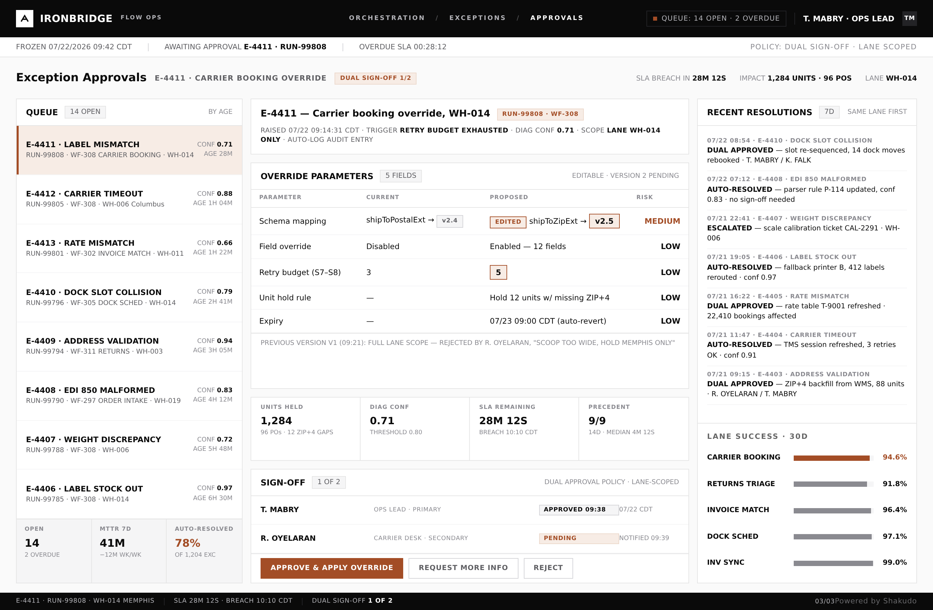The image size is (933, 610).
Task: Open the TM user avatar badge
Action: pos(909,18)
